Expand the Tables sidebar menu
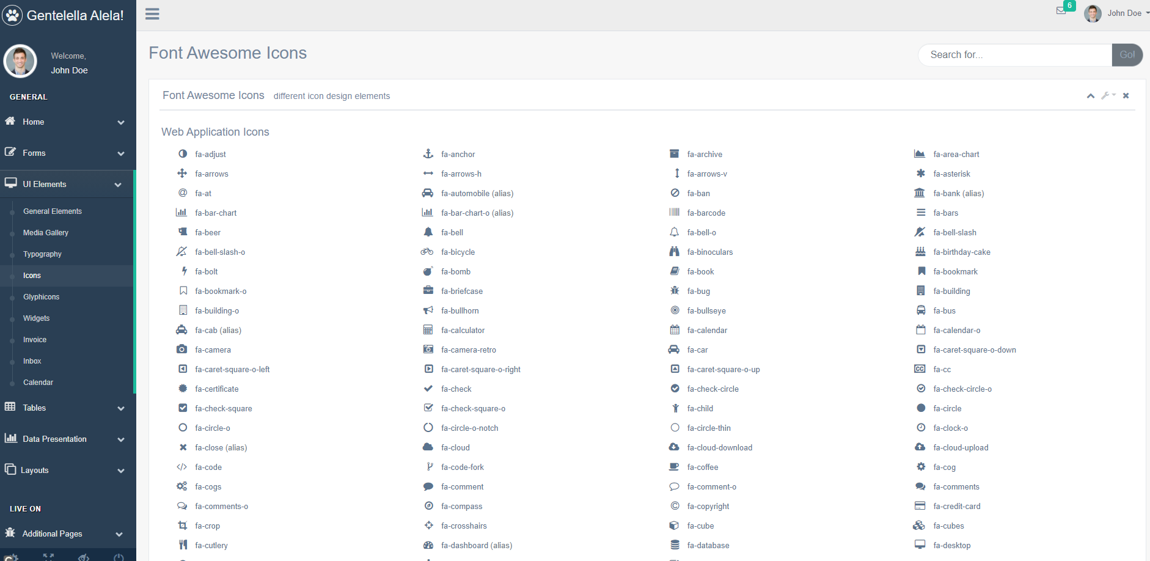1150x561 pixels. point(68,408)
